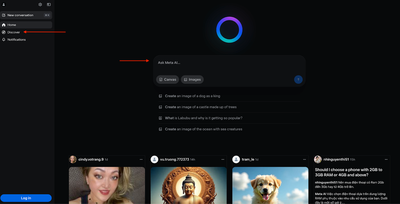The height and width of the screenshot is (204, 400).
Task: Choose 'ocean with sea creatures' suggestion
Action: coord(229,129)
